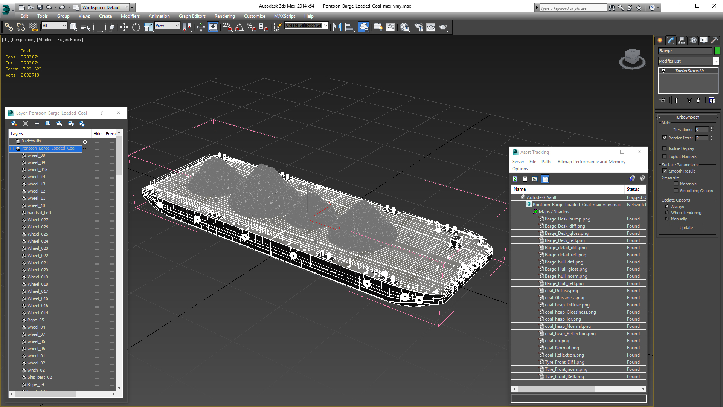Click the Update button in TurboSmooth
723x407 pixels.
(686, 228)
